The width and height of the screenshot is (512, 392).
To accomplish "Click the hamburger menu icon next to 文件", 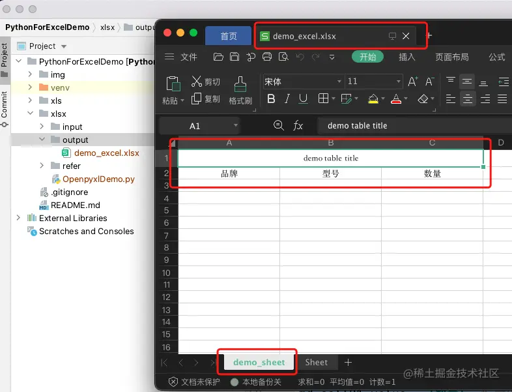I will click(169, 57).
